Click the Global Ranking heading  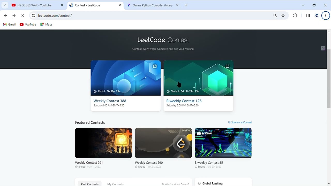pyautogui.click(x=212, y=183)
